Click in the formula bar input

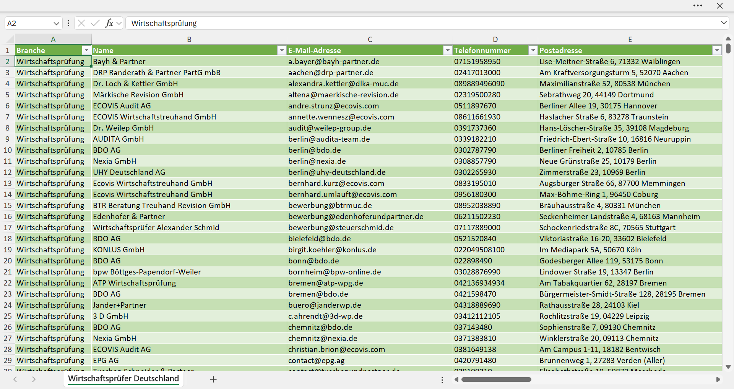pos(422,23)
